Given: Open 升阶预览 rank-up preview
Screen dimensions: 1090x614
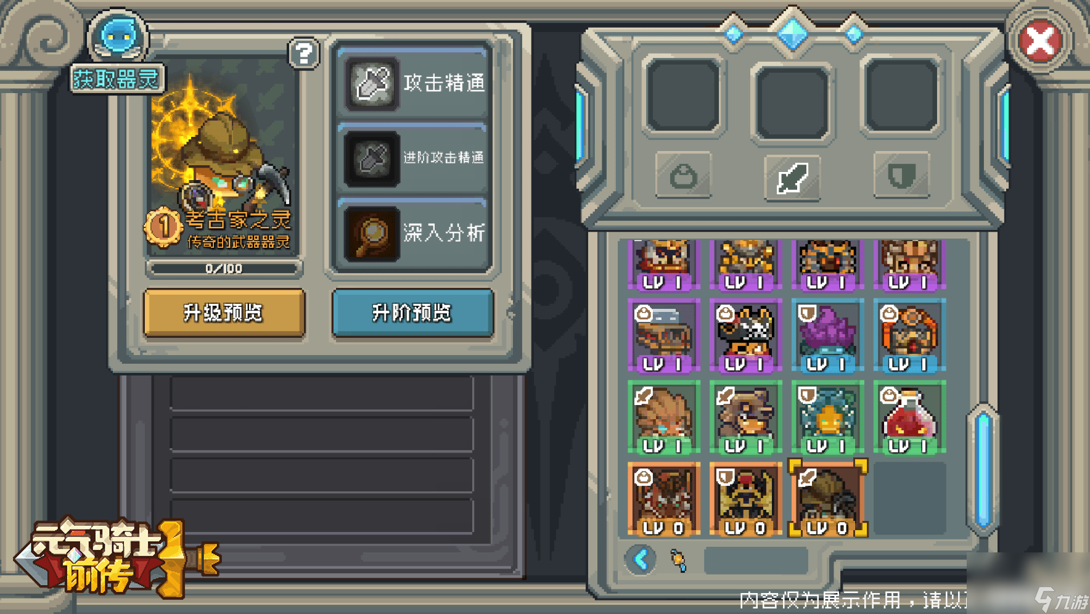Looking at the screenshot, I should [x=412, y=313].
